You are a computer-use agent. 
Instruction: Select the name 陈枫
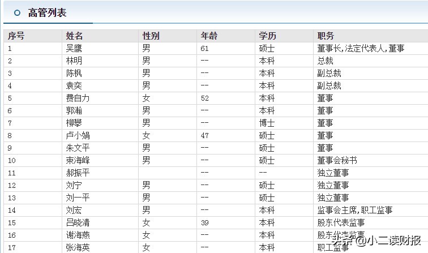tap(74, 73)
